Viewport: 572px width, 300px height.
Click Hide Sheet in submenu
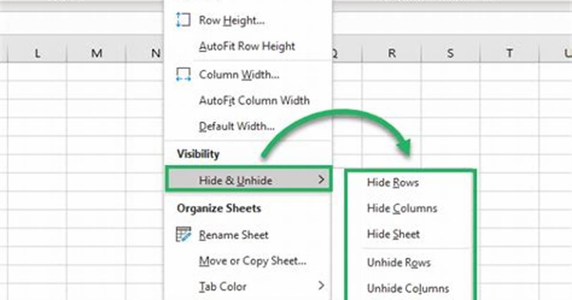(x=393, y=234)
